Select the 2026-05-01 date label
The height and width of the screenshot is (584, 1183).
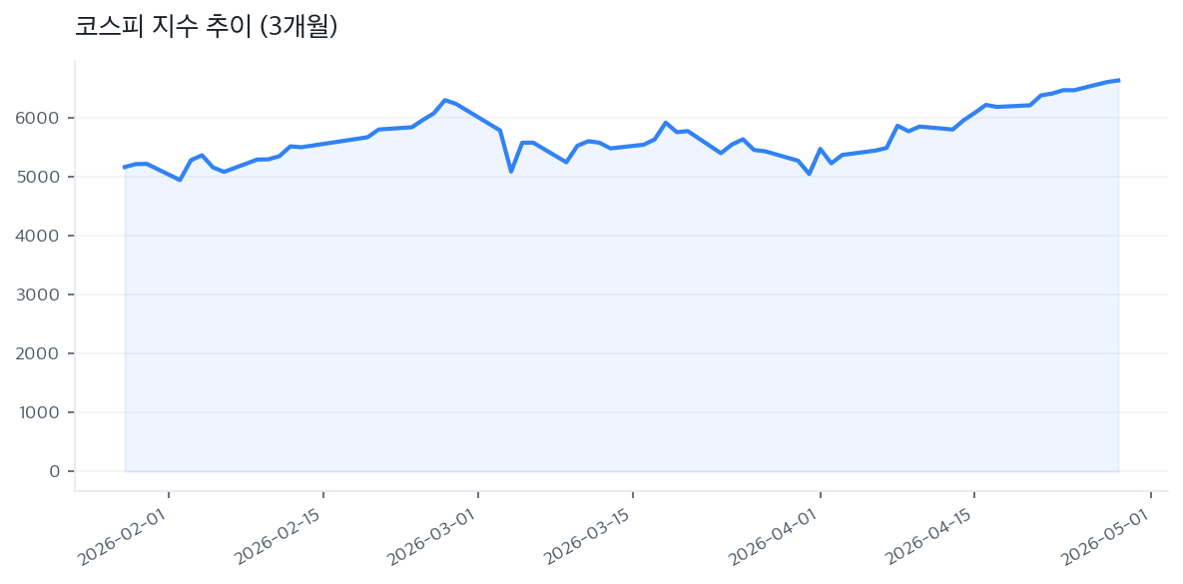tap(1105, 539)
